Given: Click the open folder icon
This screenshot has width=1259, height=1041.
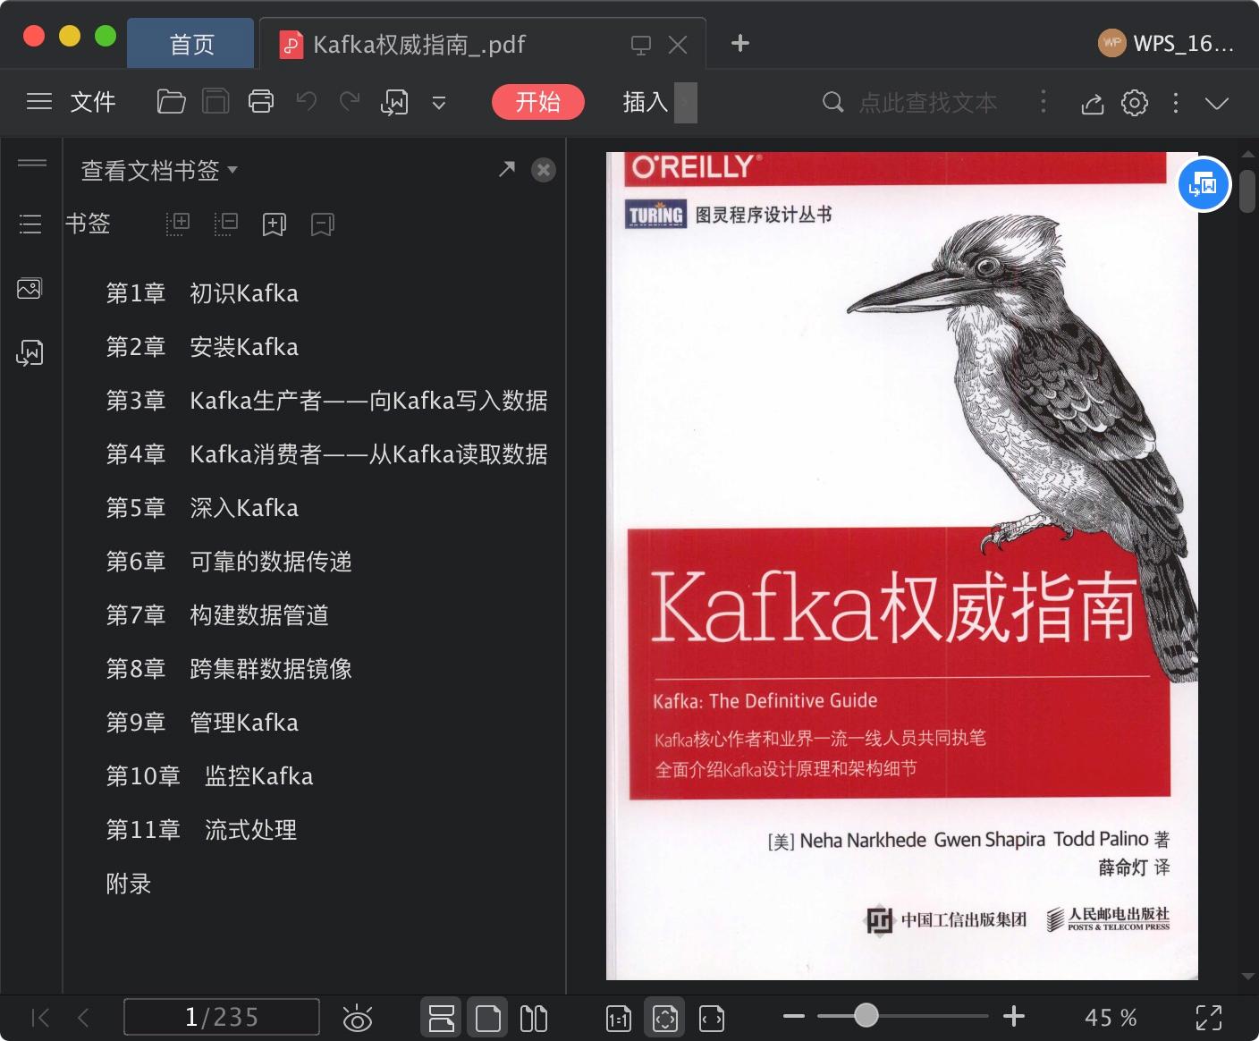Looking at the screenshot, I should point(171,102).
